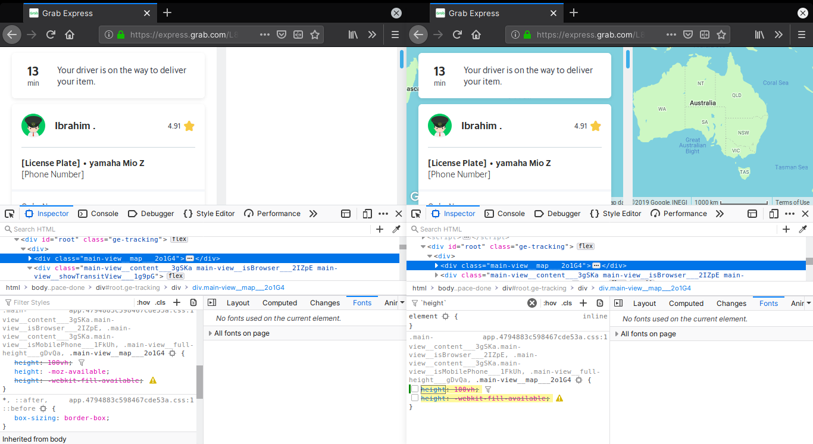Screen dimensions: 813x444
Task: Bookmark the page in the left browser window
Action: click(315, 35)
